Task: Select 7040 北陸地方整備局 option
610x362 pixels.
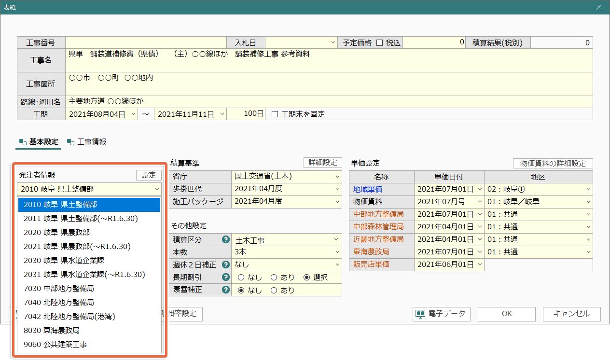Action: coord(89,303)
